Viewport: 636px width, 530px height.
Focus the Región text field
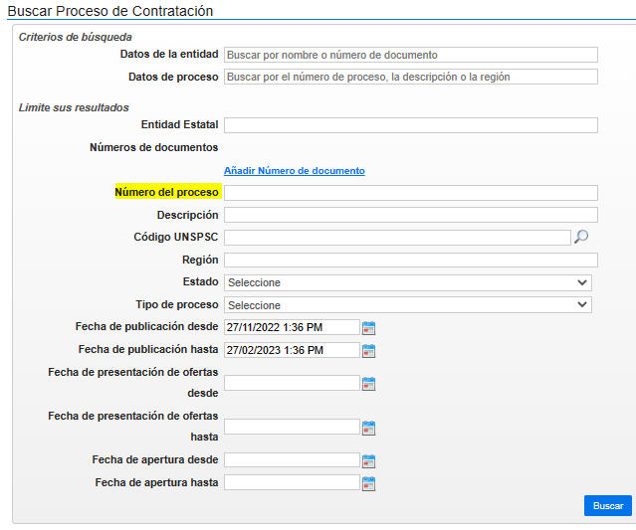(410, 260)
